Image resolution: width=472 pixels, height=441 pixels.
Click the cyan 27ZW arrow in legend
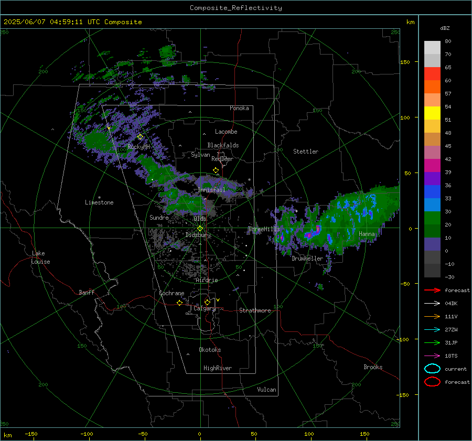point(432,330)
